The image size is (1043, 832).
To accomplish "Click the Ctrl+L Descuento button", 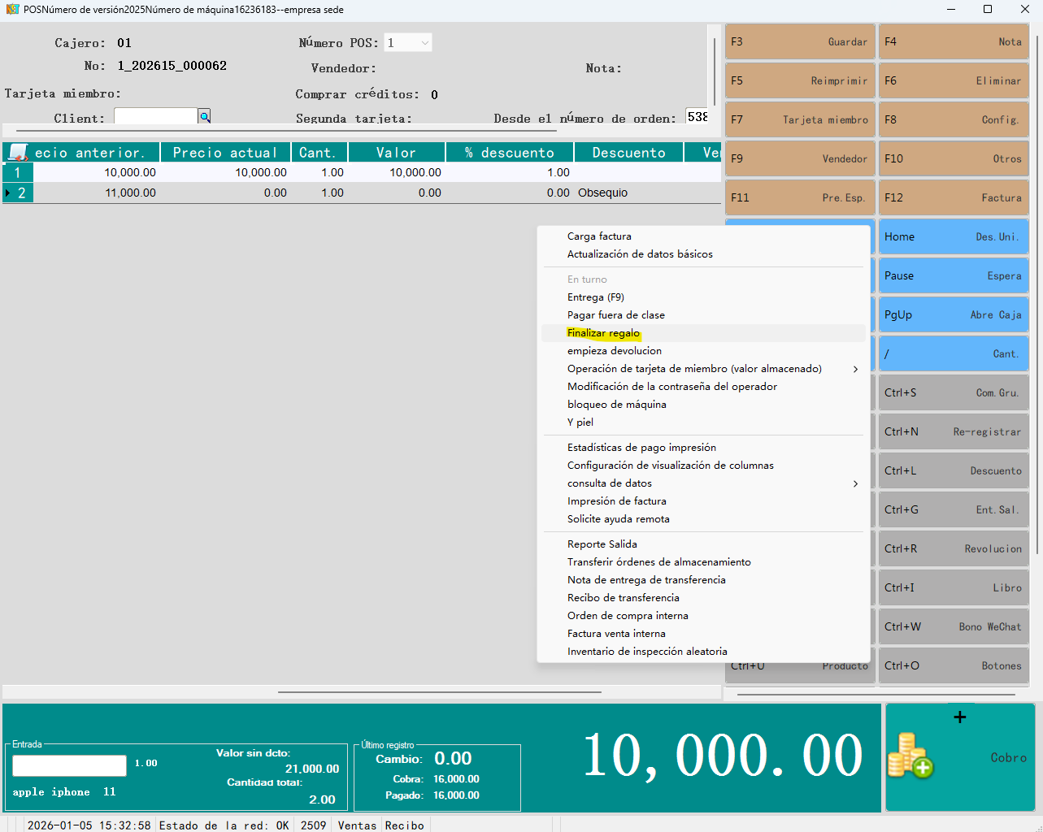I will click(x=953, y=470).
